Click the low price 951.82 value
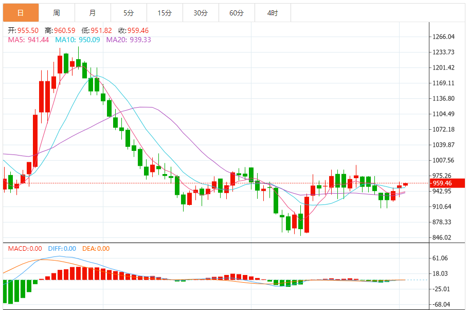The image size is (469, 310). pos(101,30)
